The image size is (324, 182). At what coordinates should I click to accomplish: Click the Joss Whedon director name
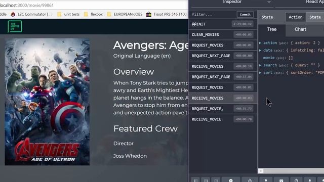click(x=130, y=156)
